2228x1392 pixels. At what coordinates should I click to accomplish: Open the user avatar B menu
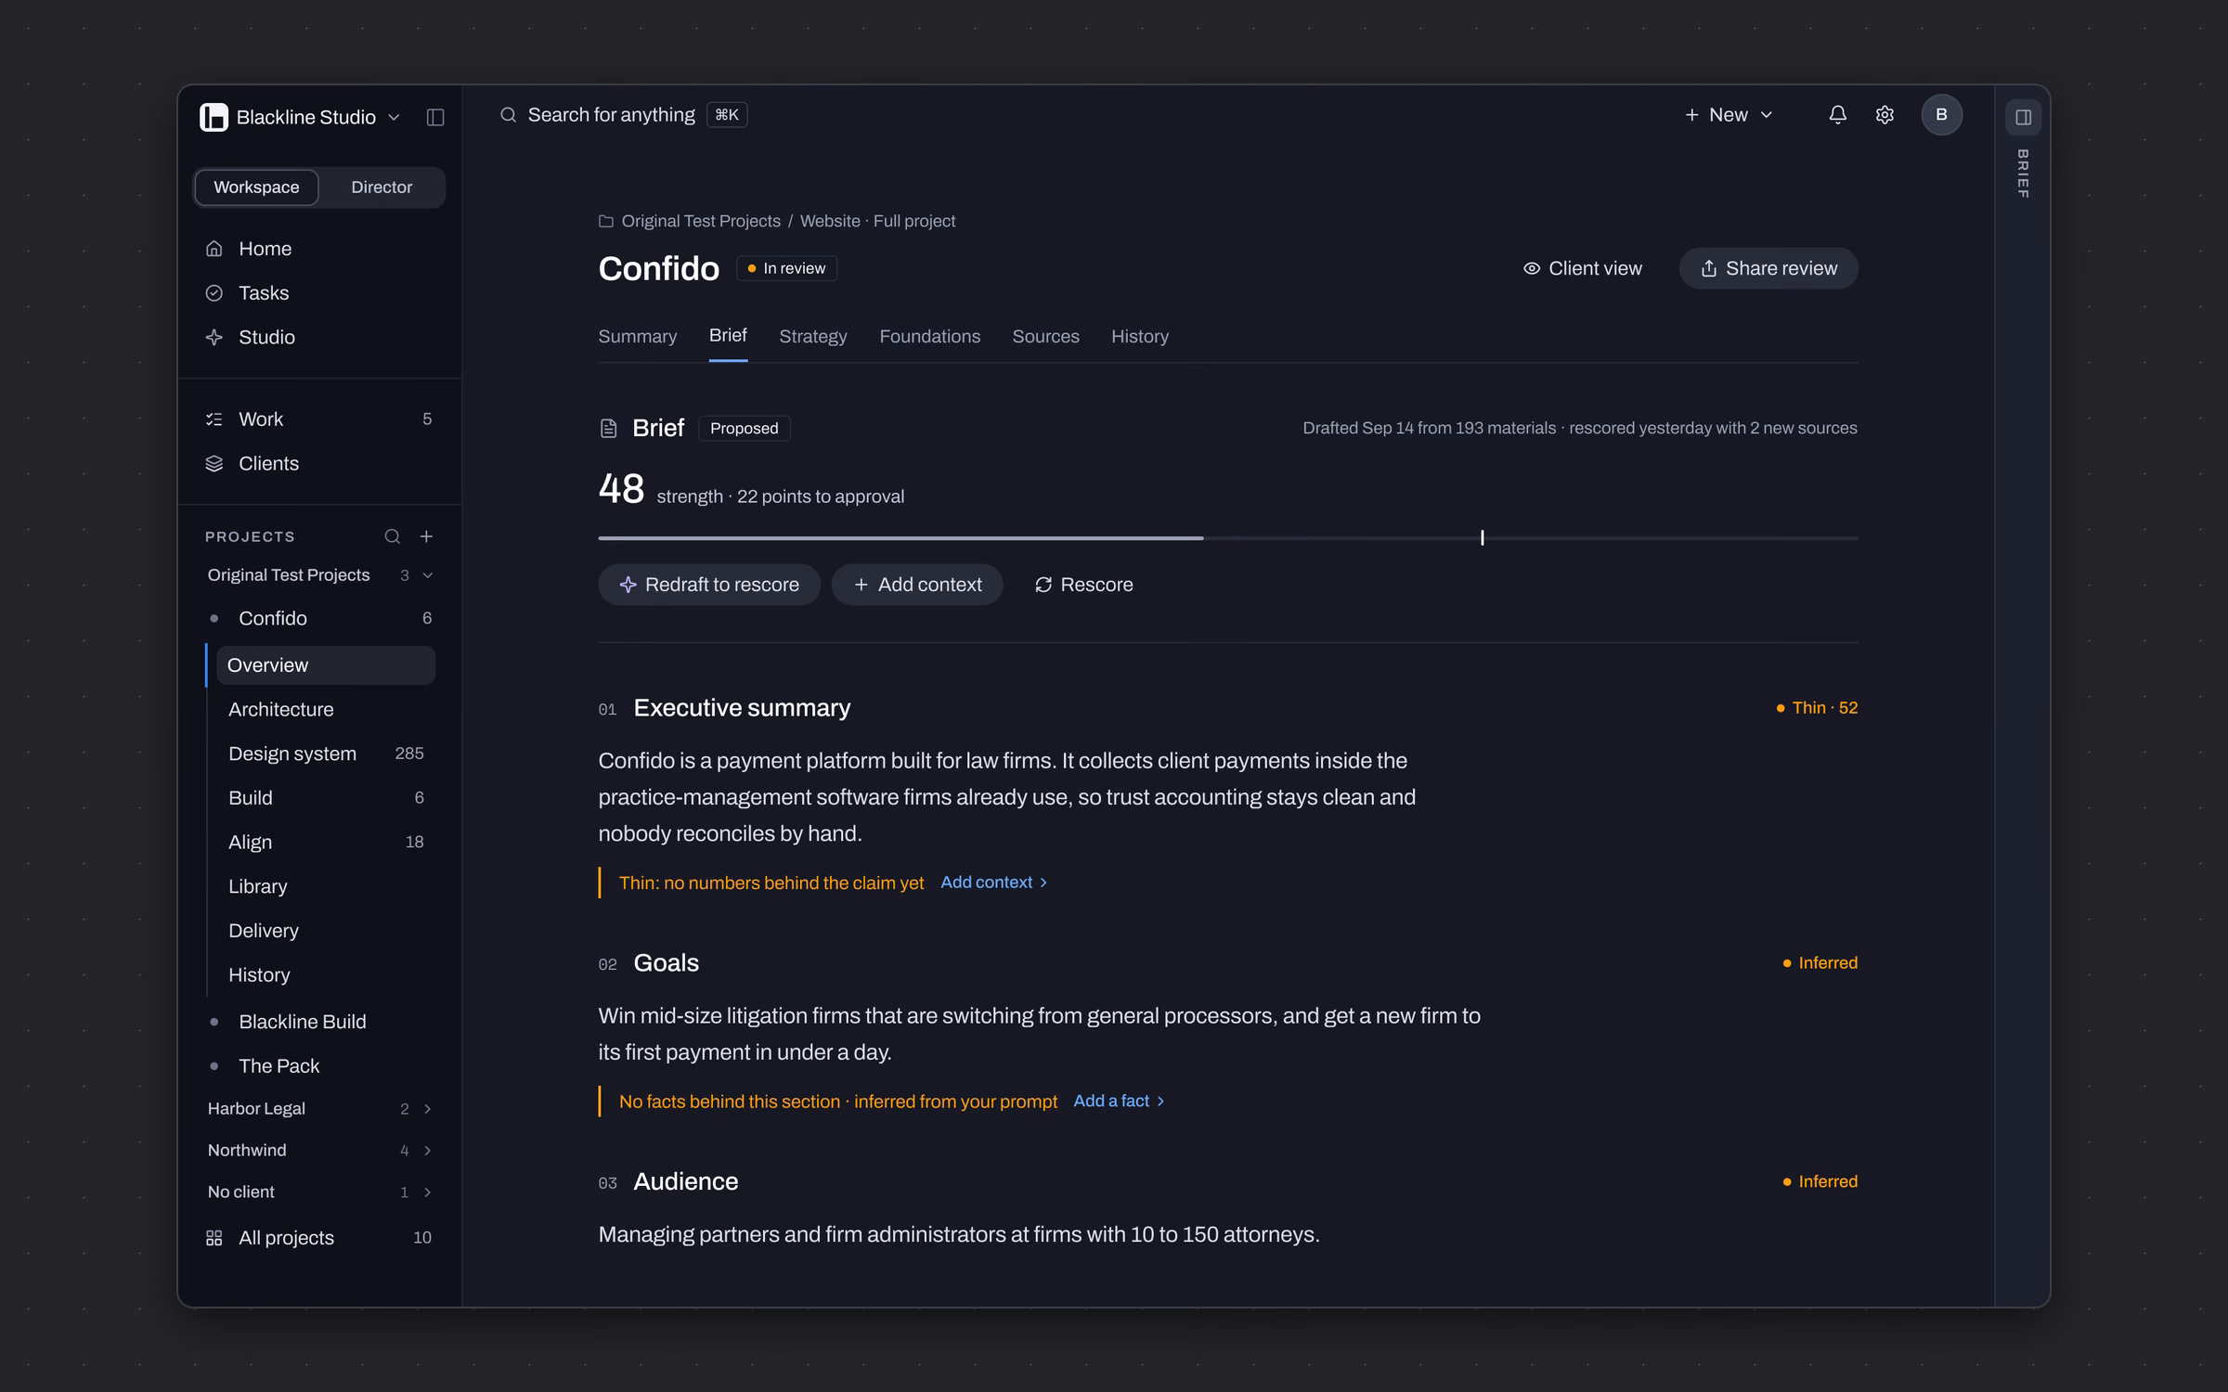point(1941,115)
